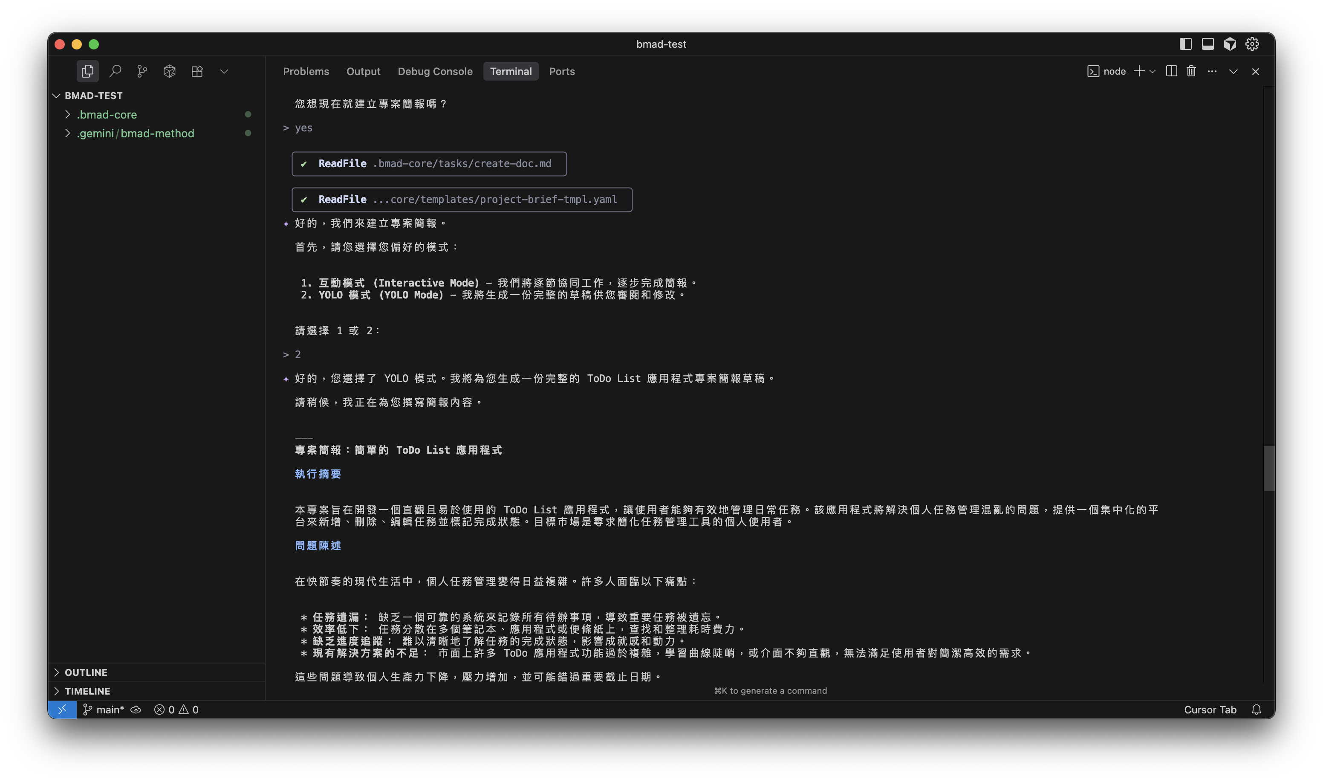
Task: Switch to the Output tab
Action: 364,71
